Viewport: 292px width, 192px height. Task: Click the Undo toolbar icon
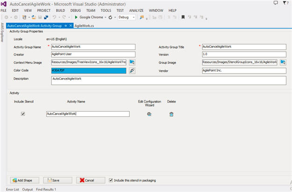tap(54, 17)
